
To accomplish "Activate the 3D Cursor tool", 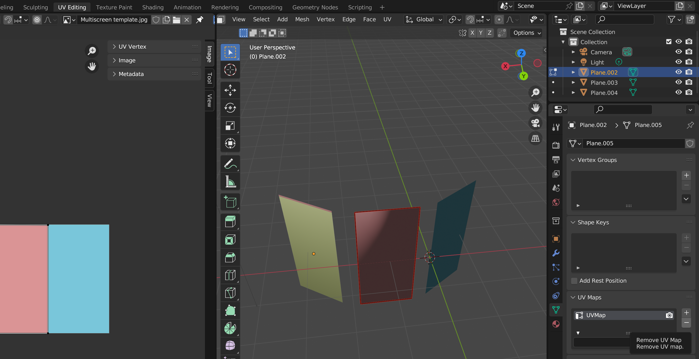I will pos(230,70).
